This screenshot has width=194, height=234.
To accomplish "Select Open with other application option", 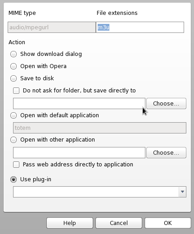I will pos(14,140).
